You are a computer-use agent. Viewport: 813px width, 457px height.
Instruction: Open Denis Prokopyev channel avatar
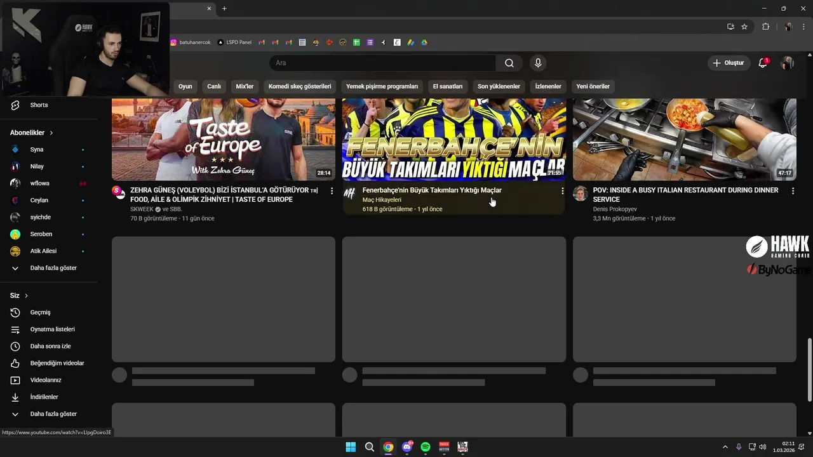click(x=580, y=193)
